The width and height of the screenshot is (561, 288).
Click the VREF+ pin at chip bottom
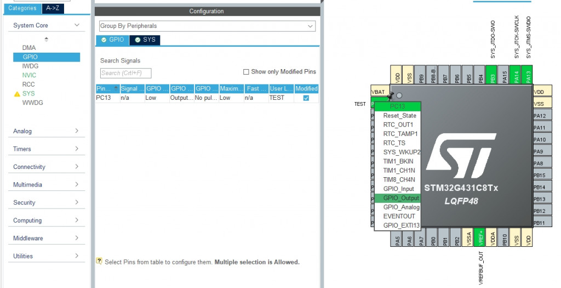coord(480,237)
